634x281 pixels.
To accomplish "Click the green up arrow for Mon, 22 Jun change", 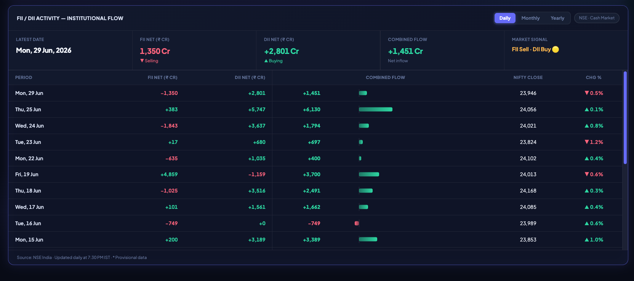I will (587, 158).
